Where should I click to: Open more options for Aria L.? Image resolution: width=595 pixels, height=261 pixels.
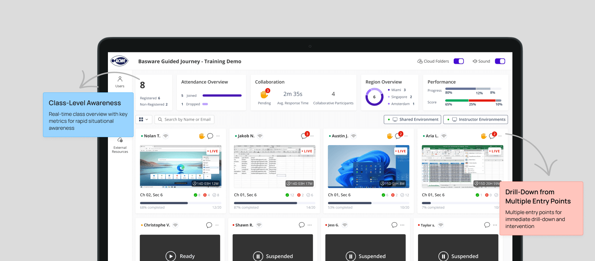tap(500, 136)
